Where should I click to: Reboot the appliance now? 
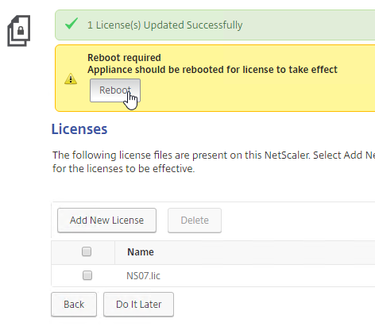[115, 90]
